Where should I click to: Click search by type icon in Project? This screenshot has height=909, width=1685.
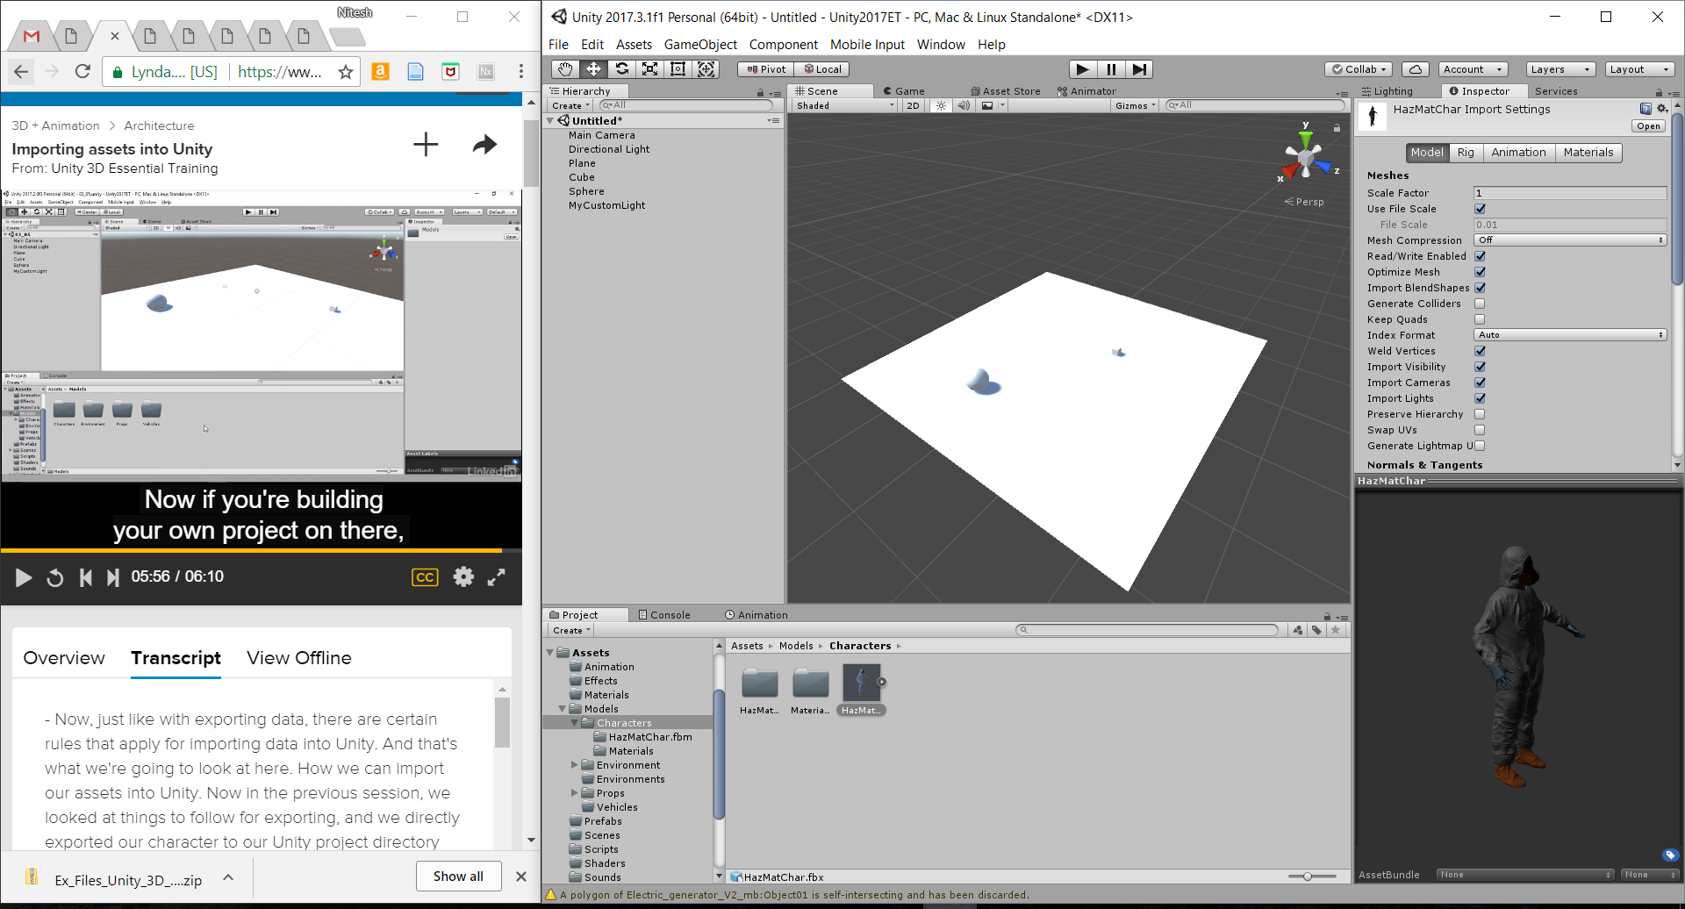[x=1297, y=630]
